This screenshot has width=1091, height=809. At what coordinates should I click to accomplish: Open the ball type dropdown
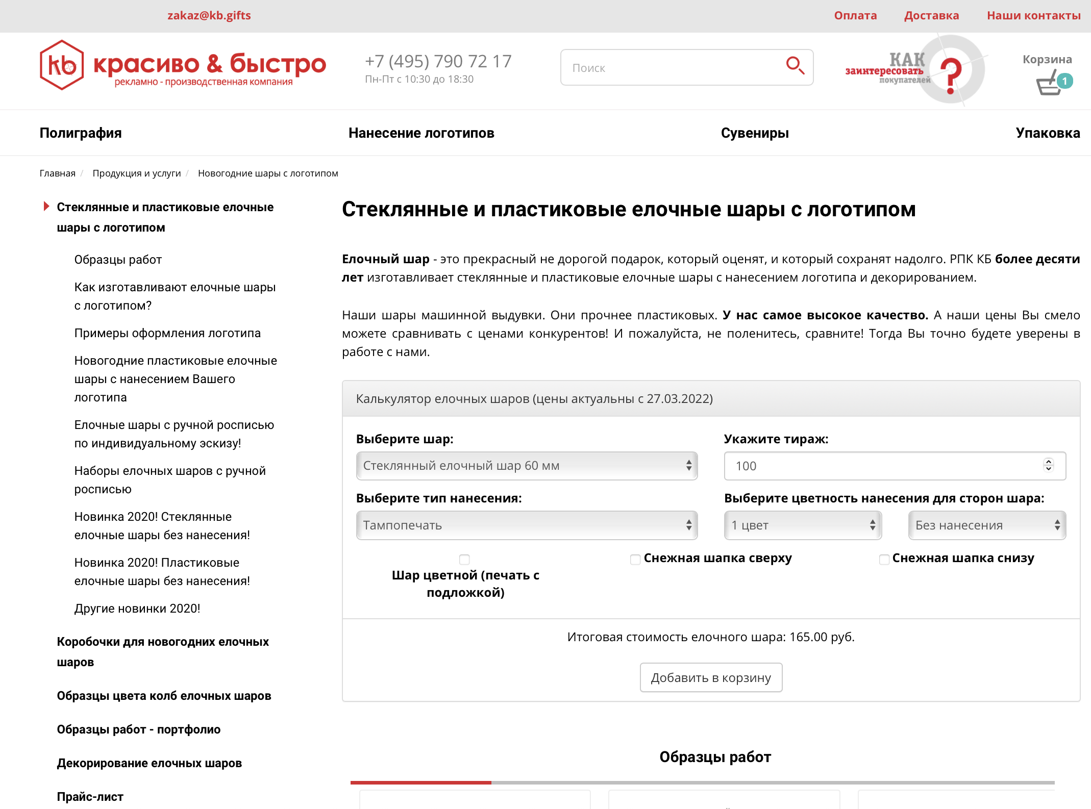[527, 466]
